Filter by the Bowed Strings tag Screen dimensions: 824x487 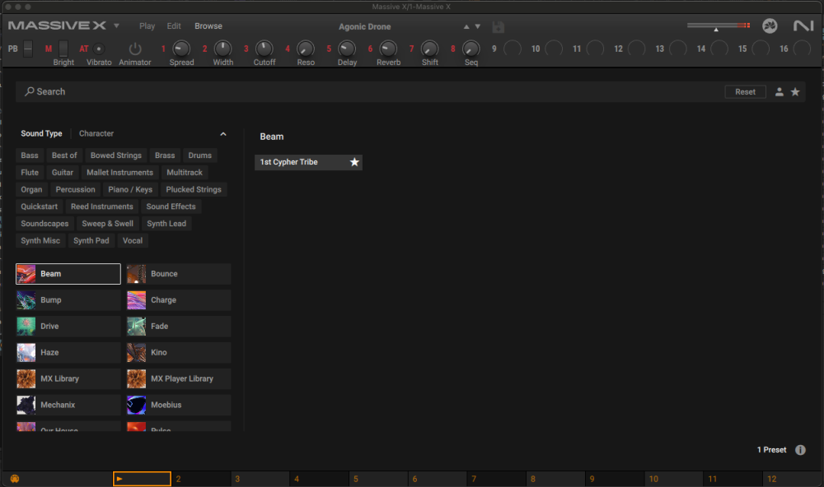click(115, 155)
